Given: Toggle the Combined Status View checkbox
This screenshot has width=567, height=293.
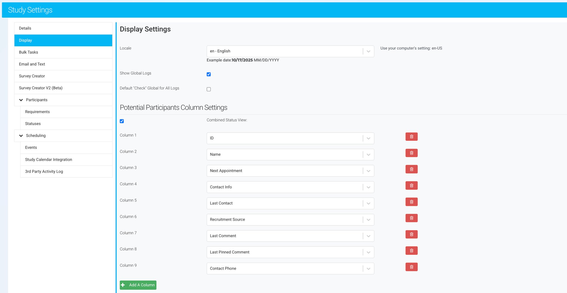Looking at the screenshot, I should coord(122,121).
